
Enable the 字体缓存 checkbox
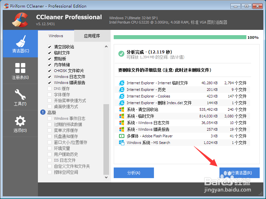pyautogui.click(x=50, y=95)
